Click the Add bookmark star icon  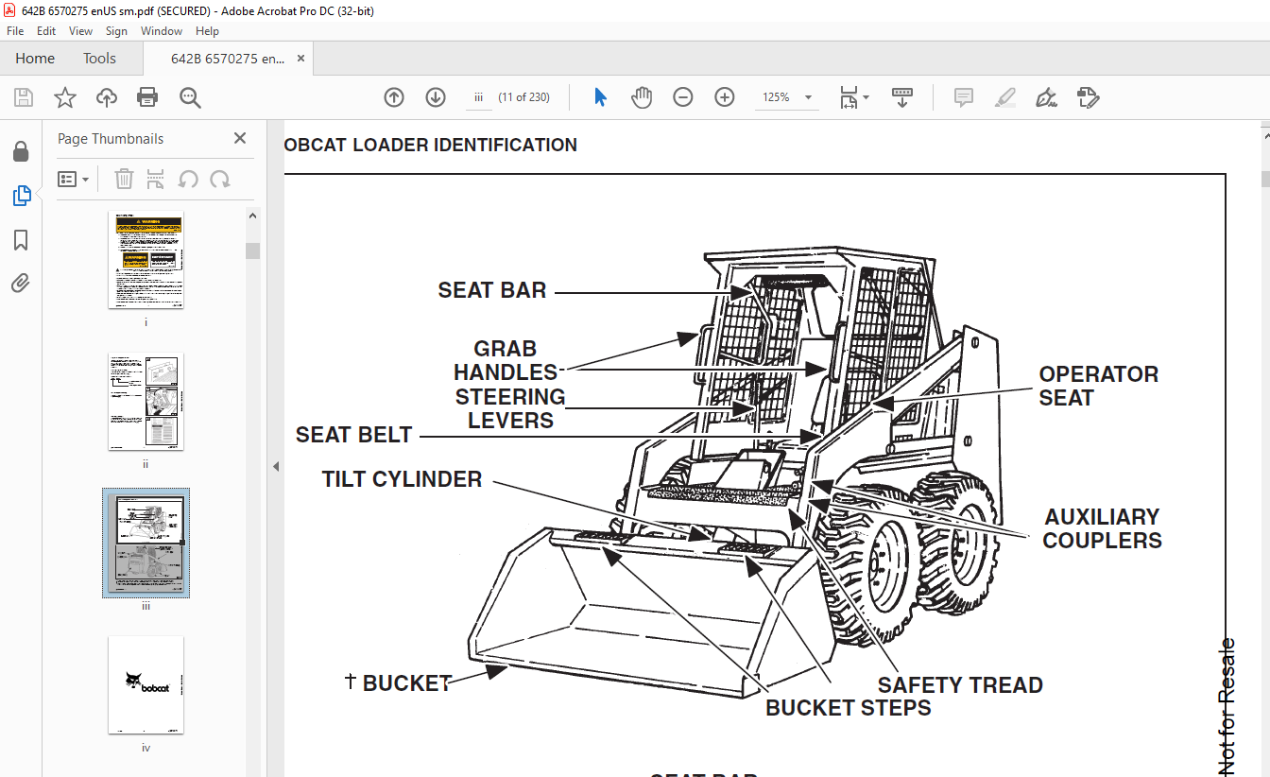[65, 97]
